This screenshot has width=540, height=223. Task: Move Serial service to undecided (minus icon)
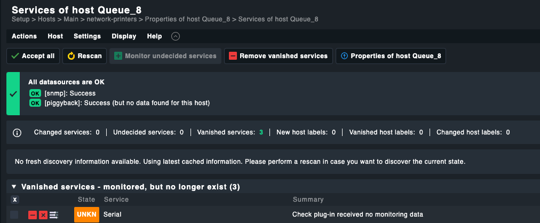coord(33,214)
